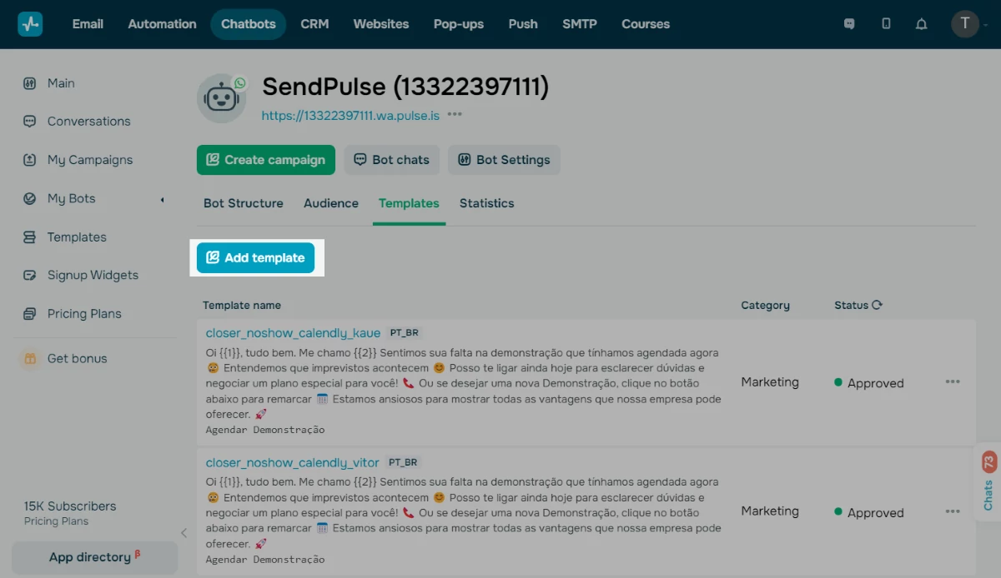Refresh template statuses with the Status refresh icon
This screenshot has width=1001, height=578.
(x=878, y=305)
